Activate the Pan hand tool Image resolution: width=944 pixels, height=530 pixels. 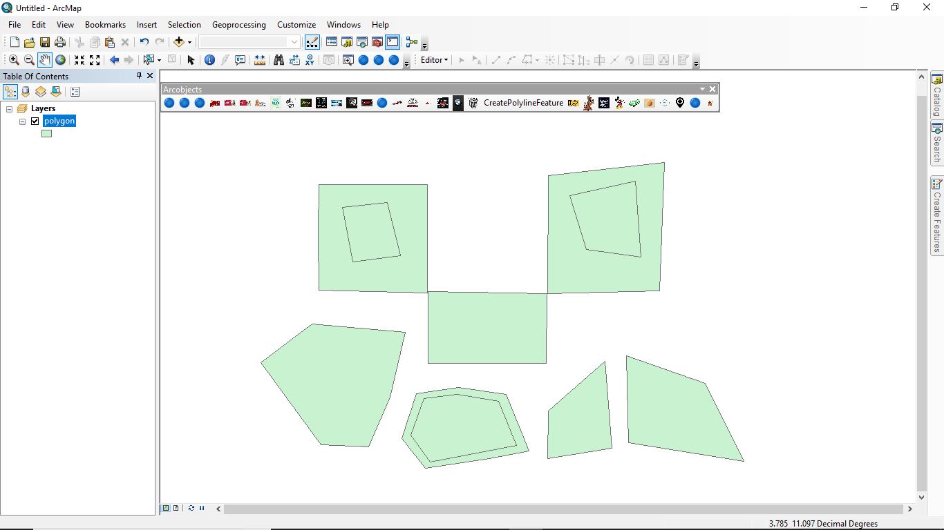[45, 60]
